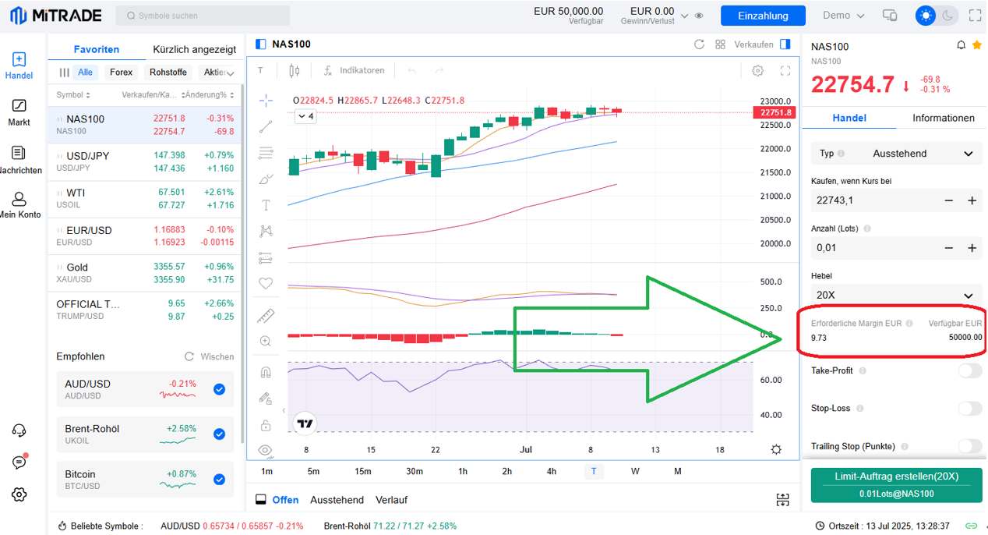Select the 4h timeframe
This screenshot has height=535, width=988.
552,471
